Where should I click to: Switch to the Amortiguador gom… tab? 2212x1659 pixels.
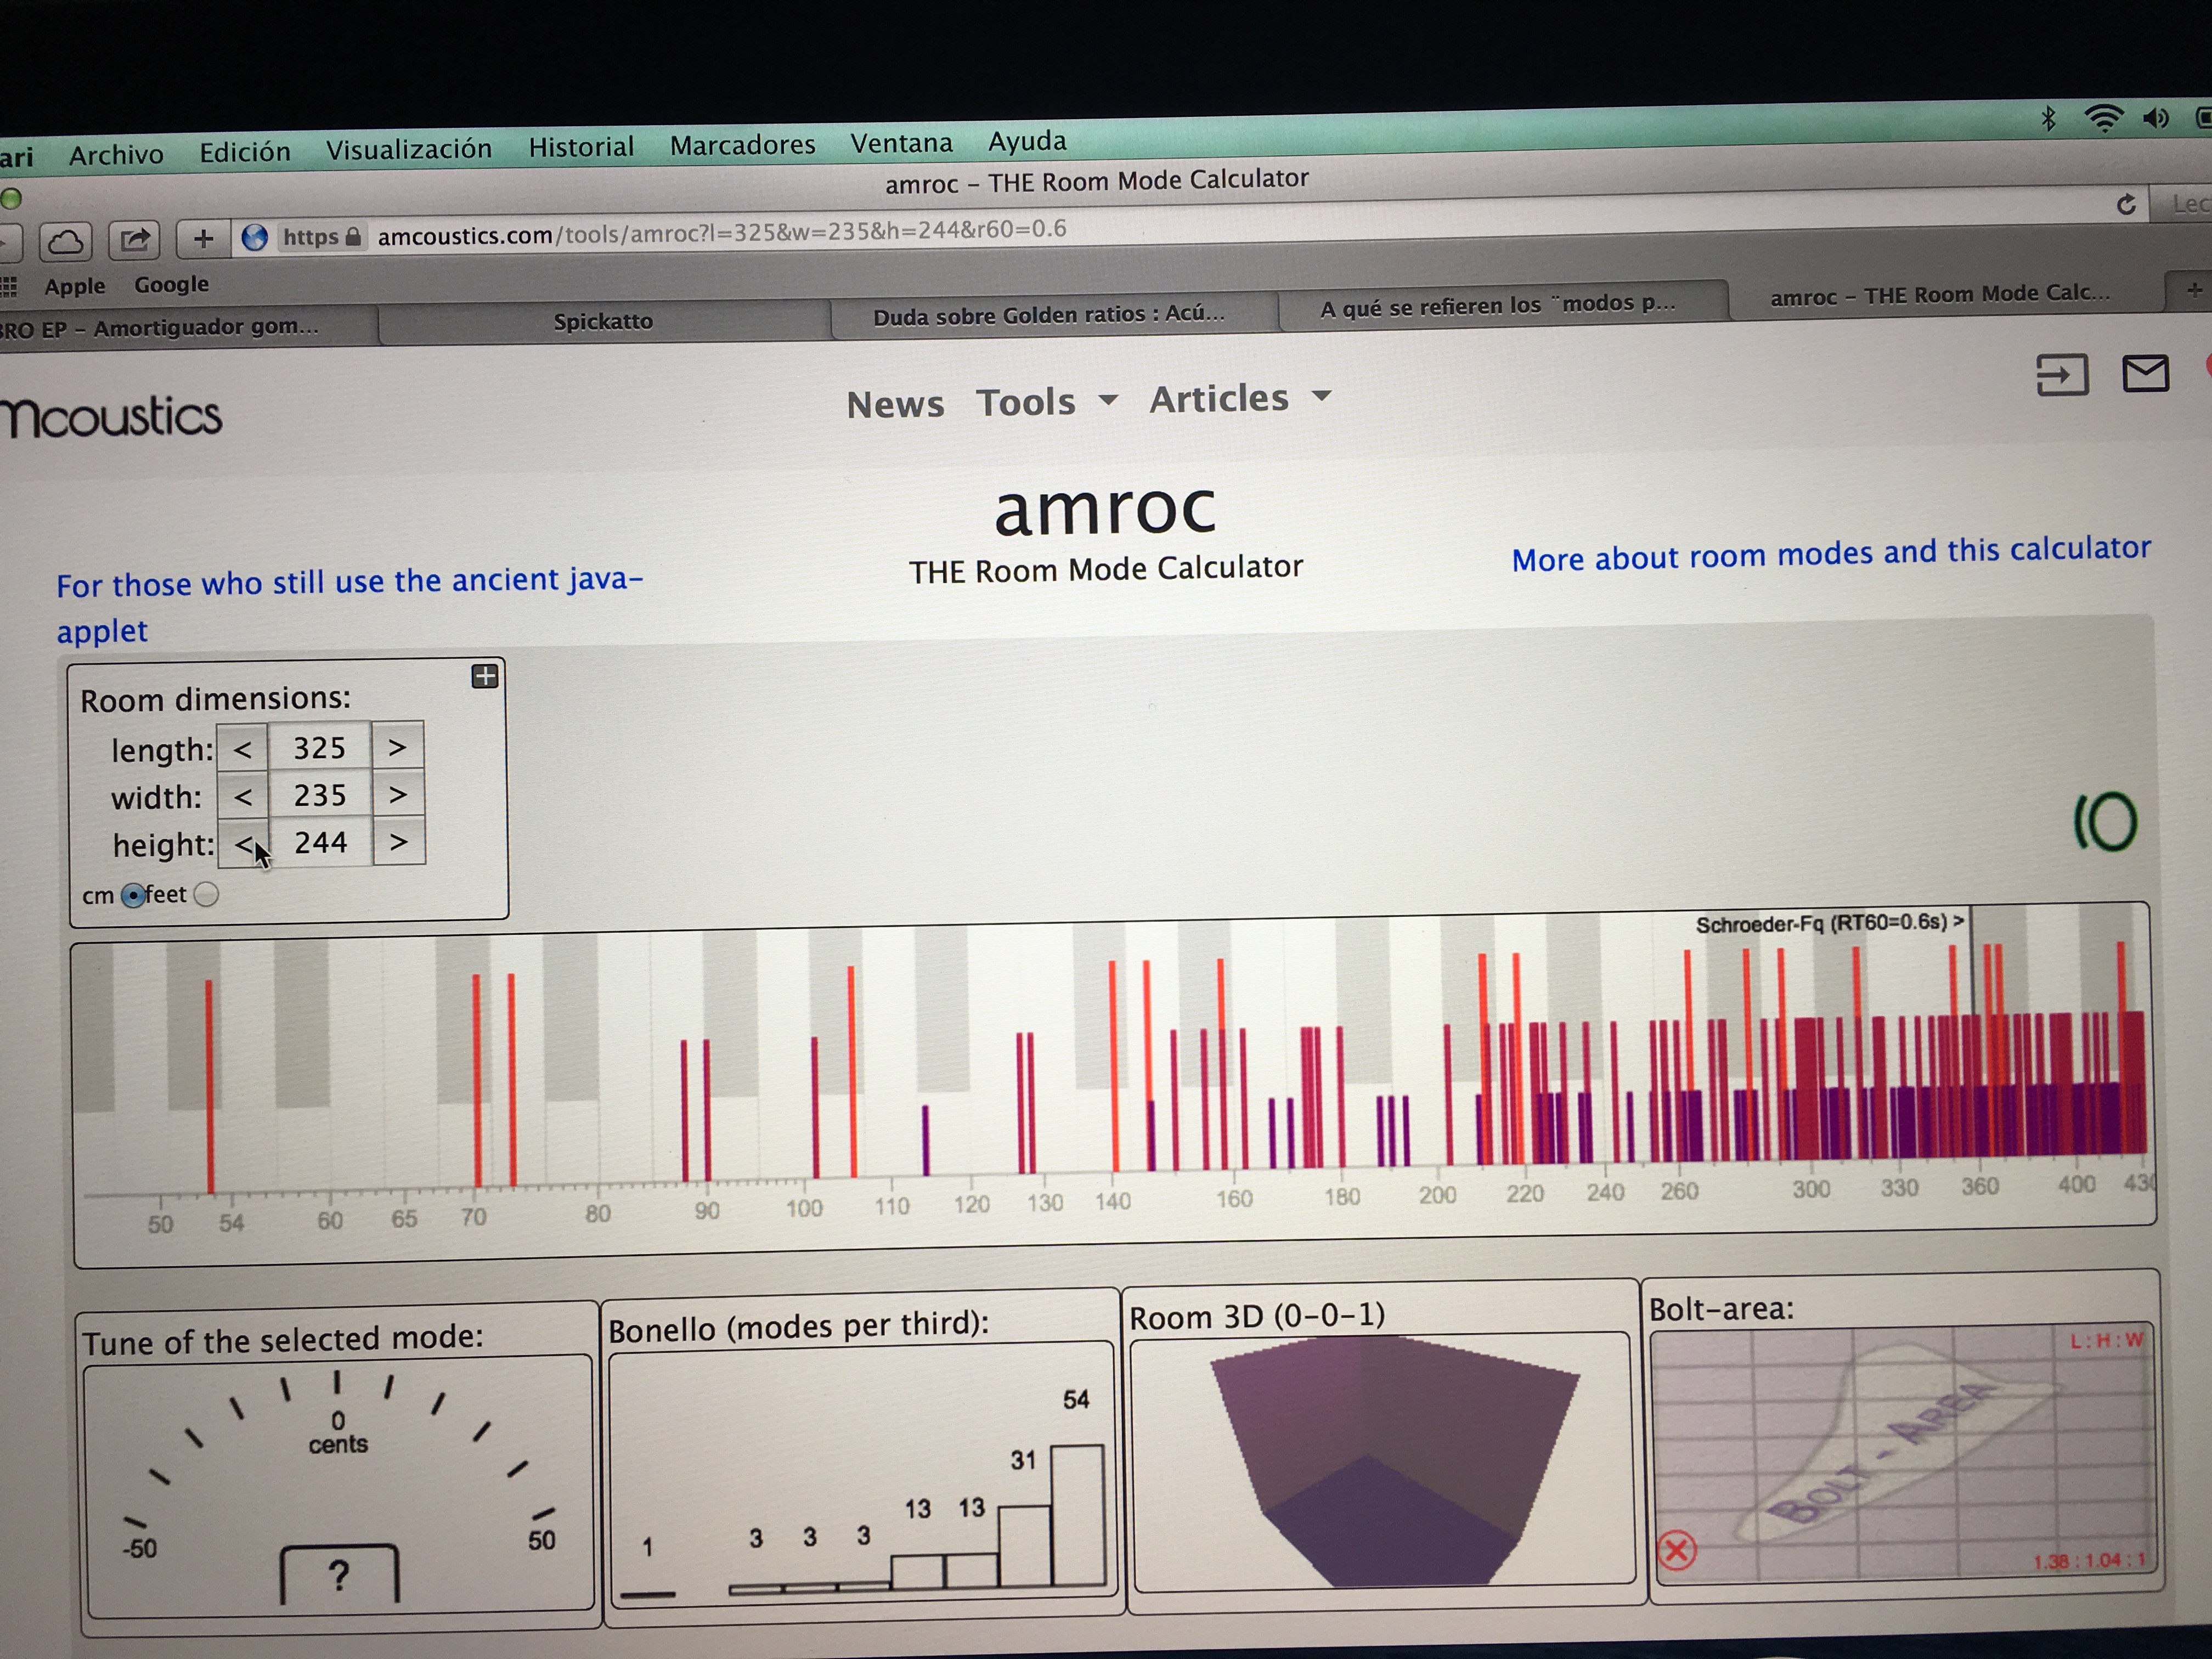[180, 327]
